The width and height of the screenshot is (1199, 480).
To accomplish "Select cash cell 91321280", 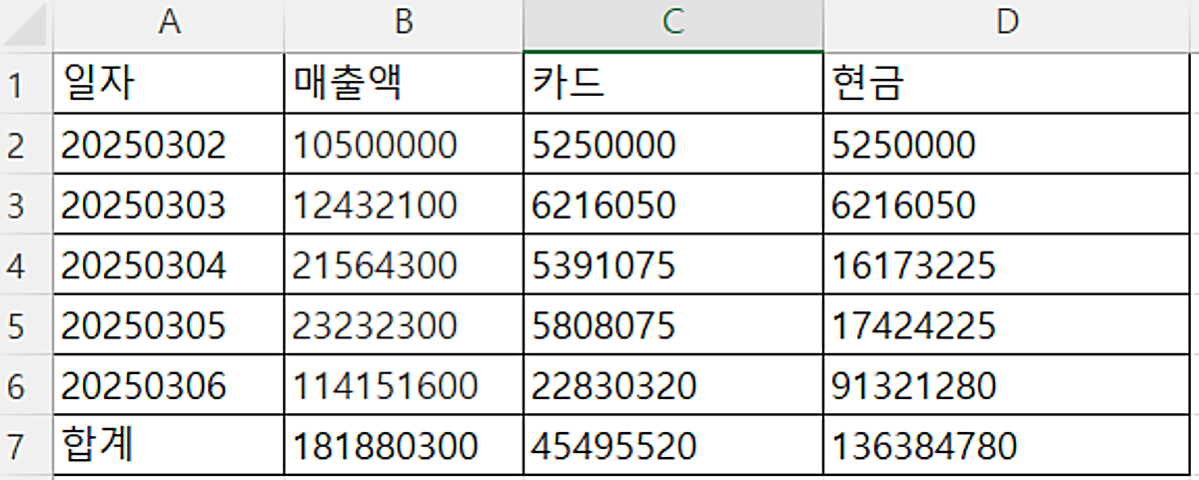I will coord(1008,384).
